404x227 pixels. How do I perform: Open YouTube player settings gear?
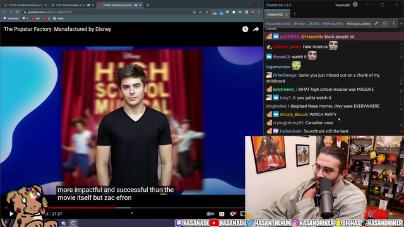pyautogui.click(x=233, y=214)
